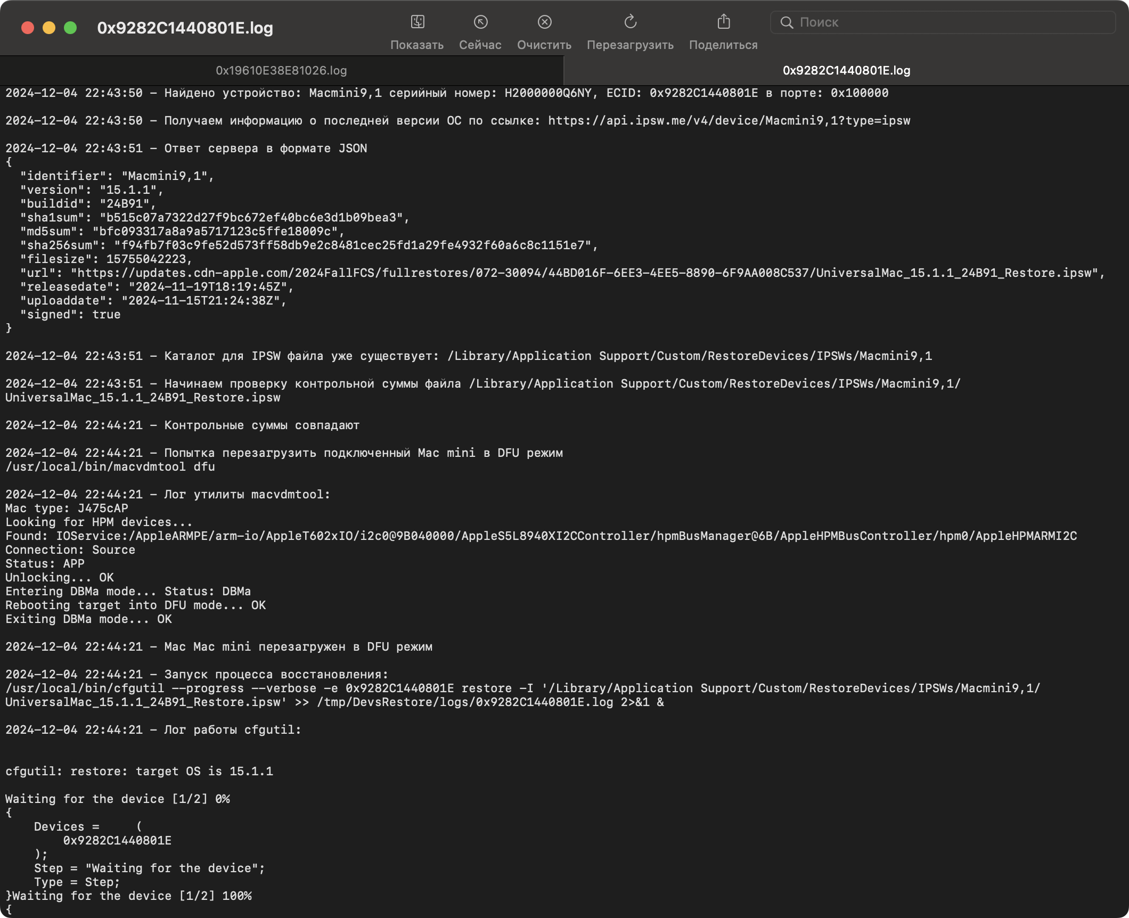Click the Показать sidebar icon
This screenshot has width=1129, height=918.
tap(417, 22)
